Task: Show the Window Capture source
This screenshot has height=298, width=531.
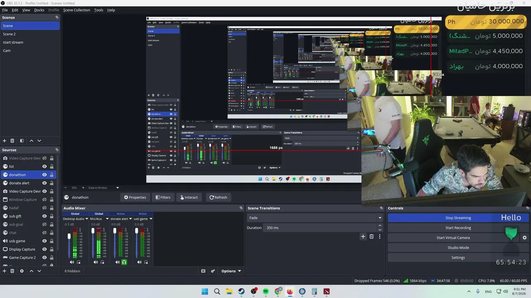Action: point(44,199)
